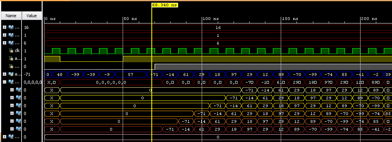Image resolution: width=392 pixels, height=142 pixels.
Task: Click the constant 6 in the third waveform
Action: tap(218, 43)
